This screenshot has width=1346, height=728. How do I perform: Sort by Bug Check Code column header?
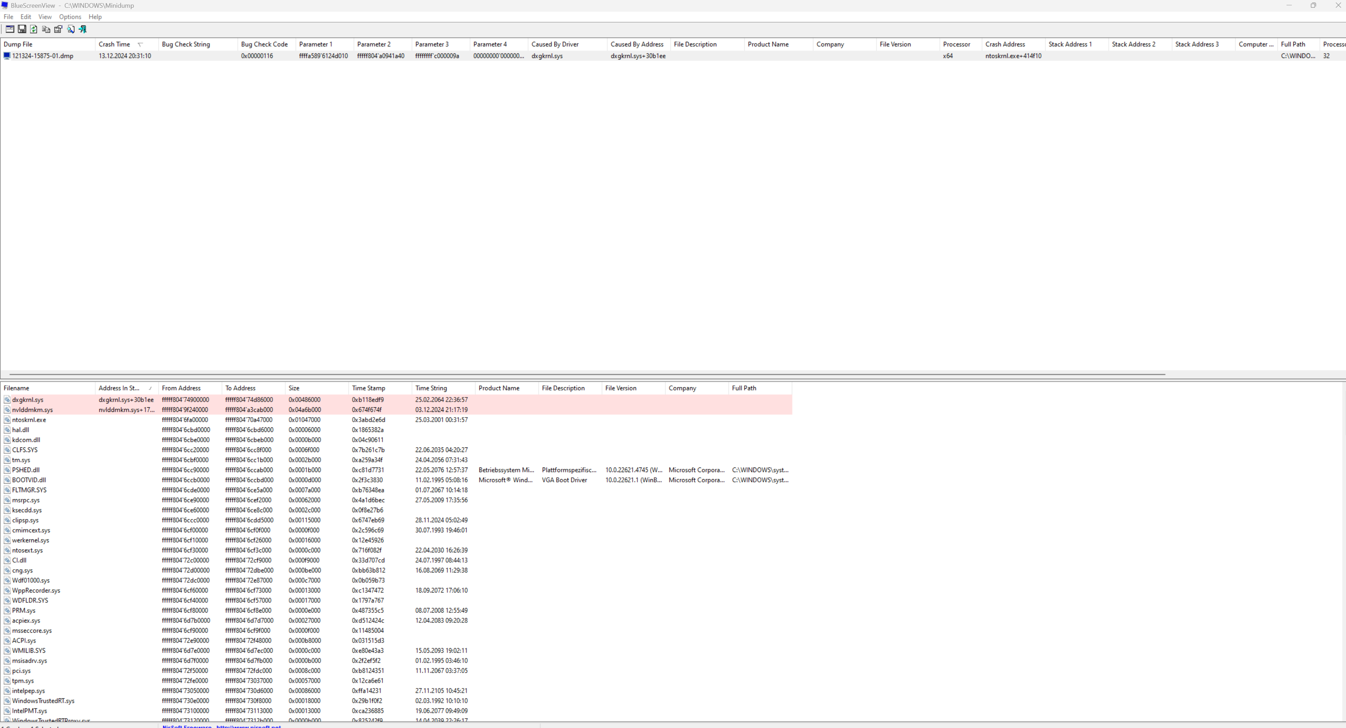[x=264, y=44]
